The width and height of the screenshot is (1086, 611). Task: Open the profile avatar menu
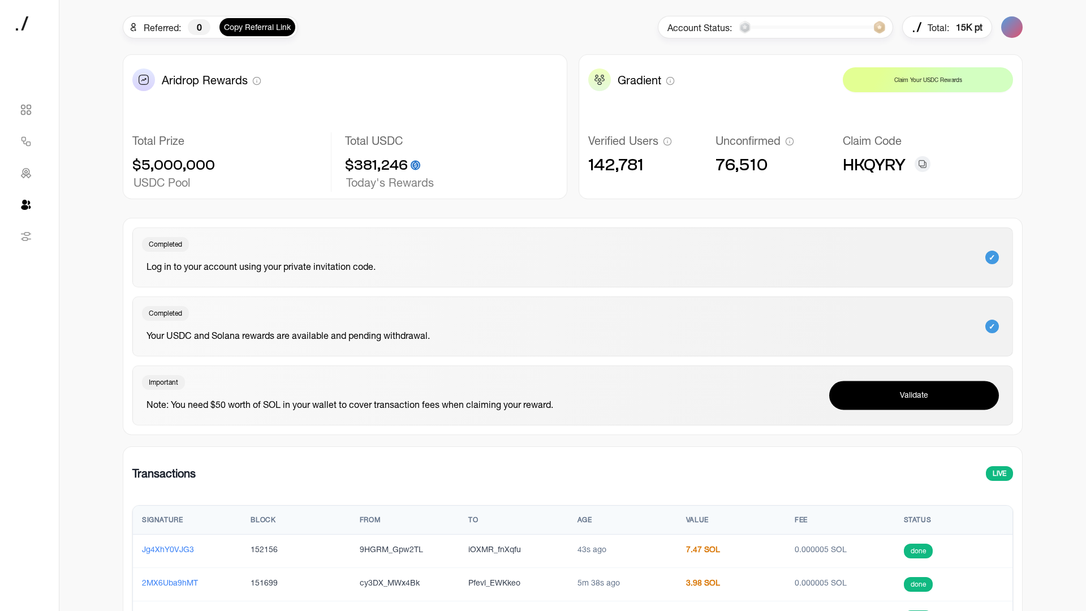coord(1012,27)
